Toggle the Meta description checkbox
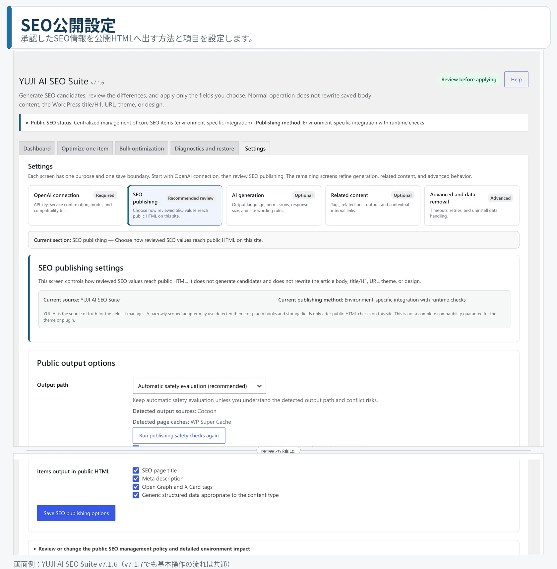Viewport: 557px width, 569px height. coord(136,478)
